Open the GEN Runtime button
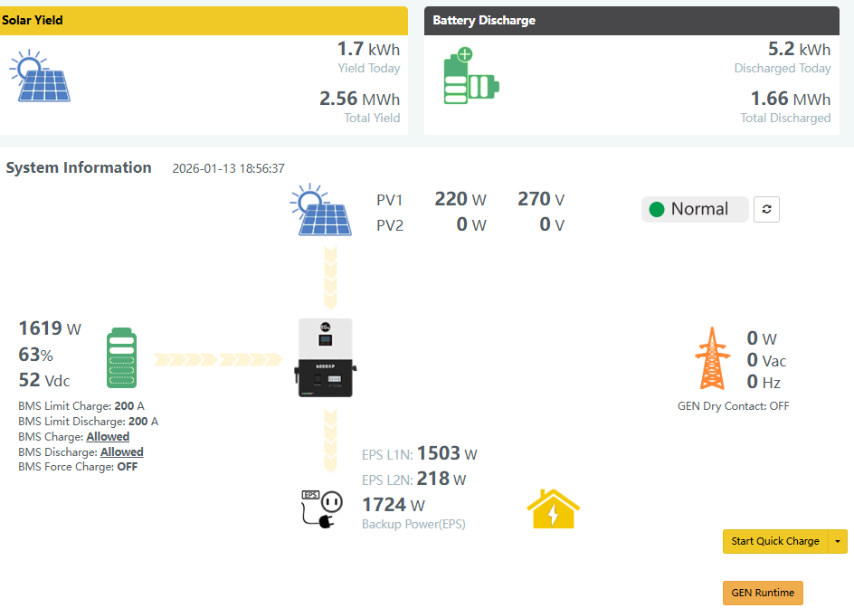 pyautogui.click(x=763, y=593)
